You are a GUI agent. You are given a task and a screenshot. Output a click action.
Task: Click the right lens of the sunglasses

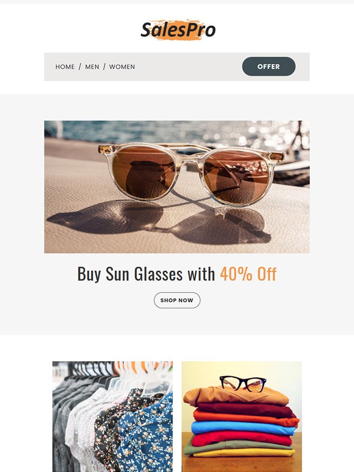(236, 177)
